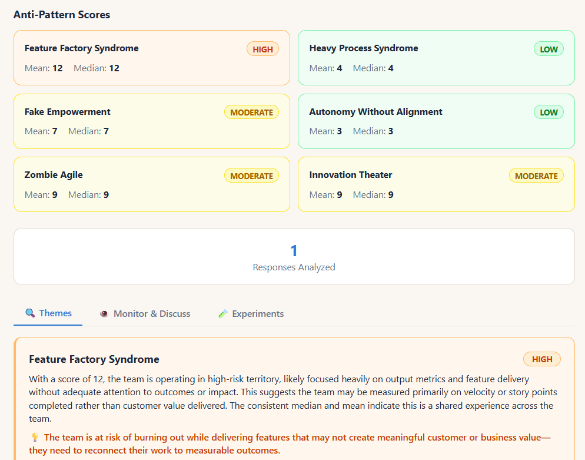Click the Responses Analyzed label

(294, 267)
